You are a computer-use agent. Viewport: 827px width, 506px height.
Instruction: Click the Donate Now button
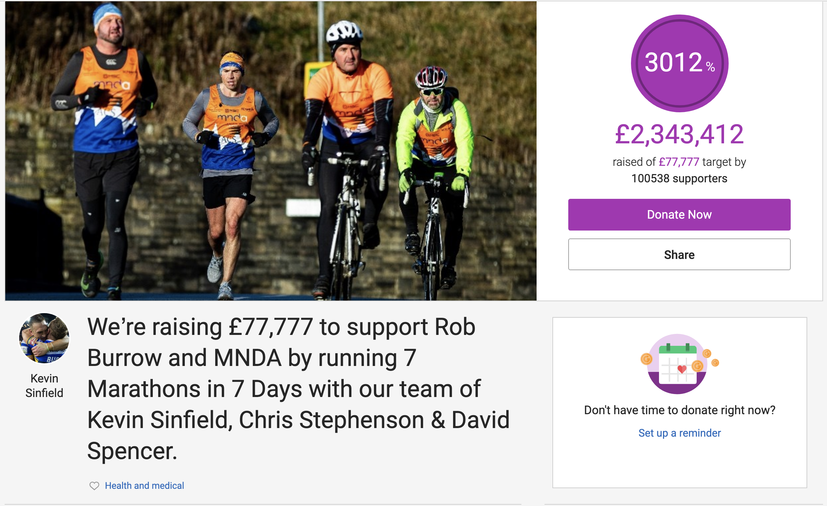[x=679, y=215]
